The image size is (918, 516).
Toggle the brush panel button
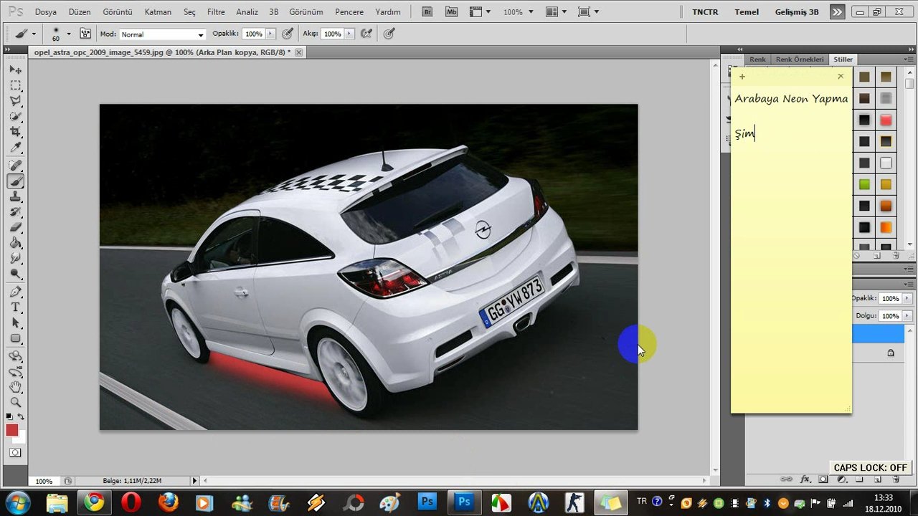[x=85, y=34]
